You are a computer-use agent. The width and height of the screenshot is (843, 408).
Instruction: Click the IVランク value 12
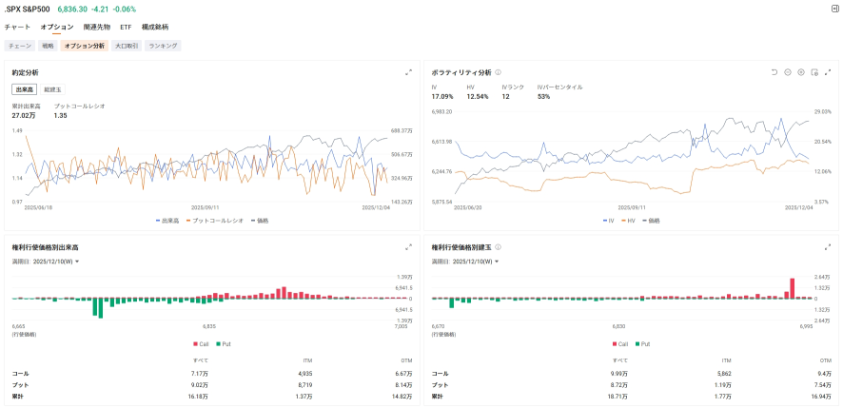click(x=505, y=97)
